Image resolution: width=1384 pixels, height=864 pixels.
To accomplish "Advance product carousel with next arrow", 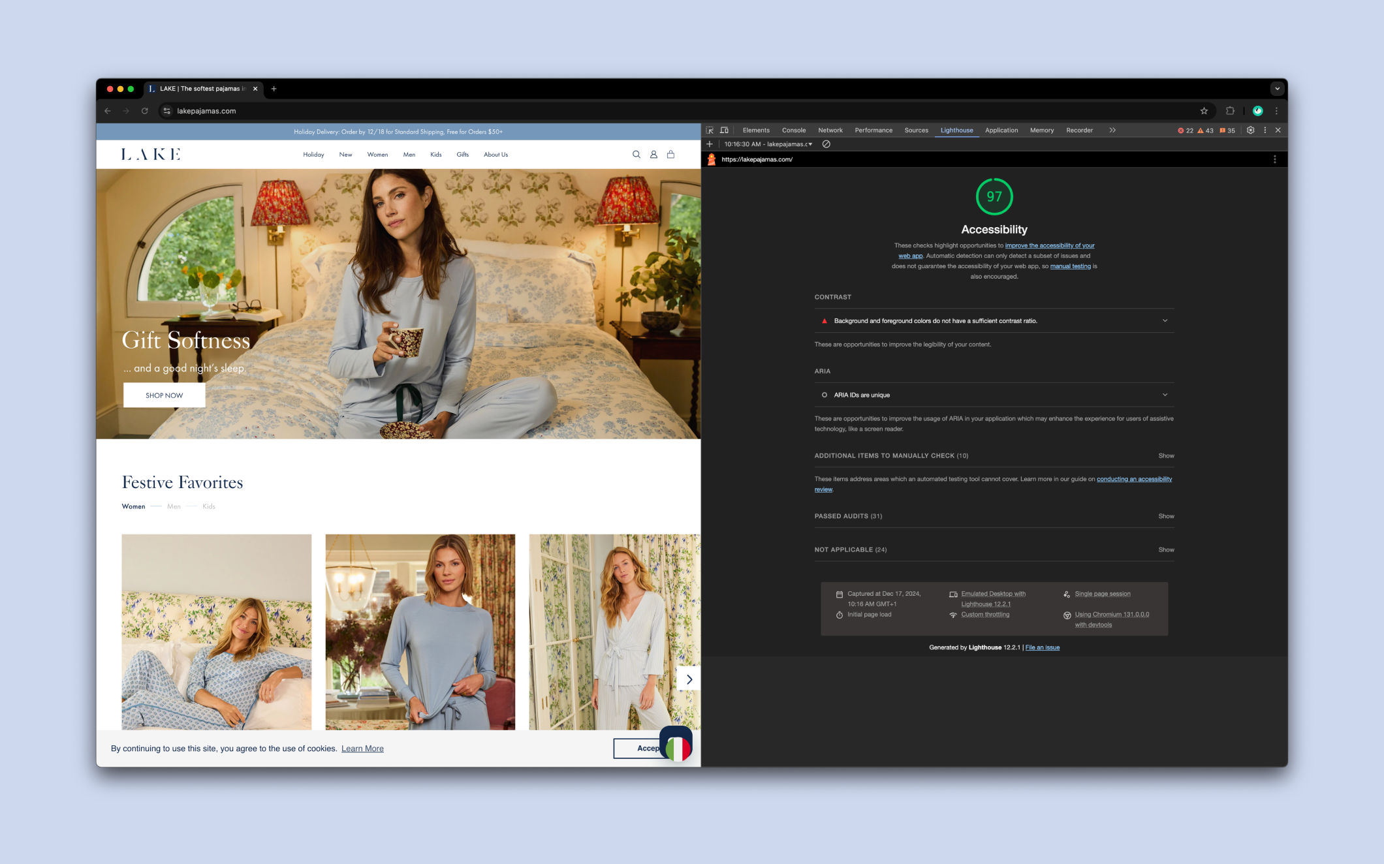I will (x=689, y=679).
